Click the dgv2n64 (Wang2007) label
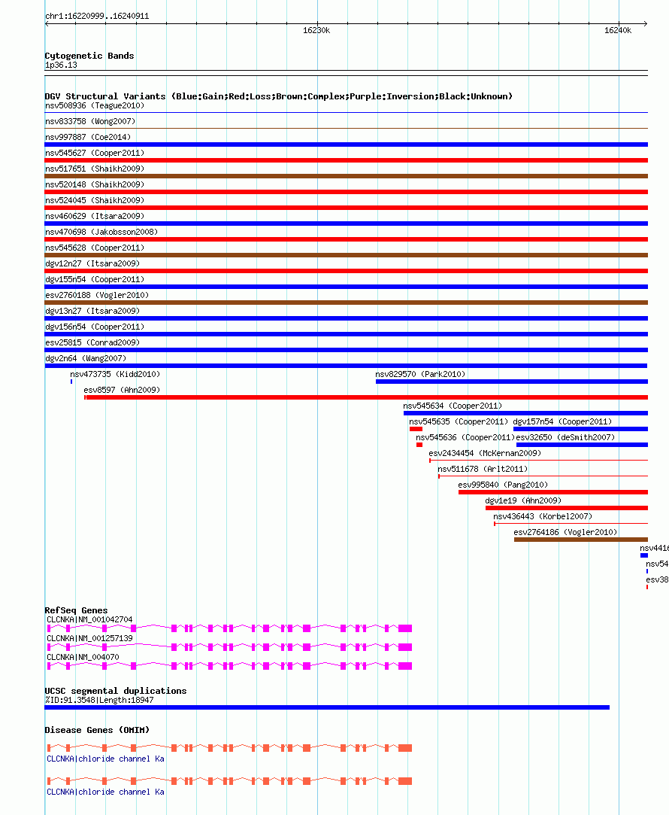This screenshot has width=669, height=815. [x=86, y=359]
